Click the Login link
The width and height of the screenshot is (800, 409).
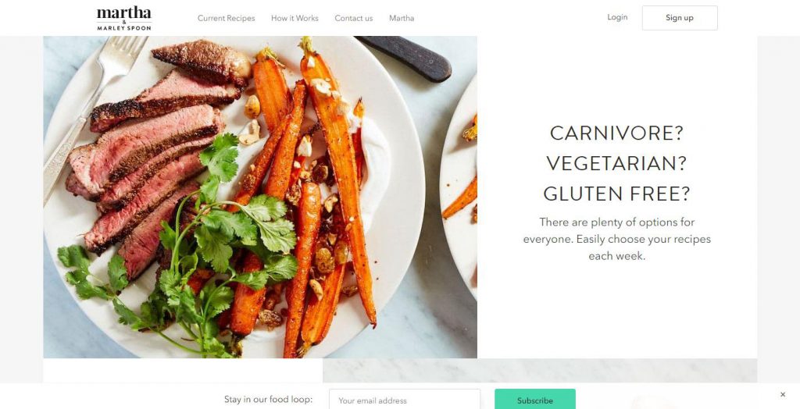[617, 17]
